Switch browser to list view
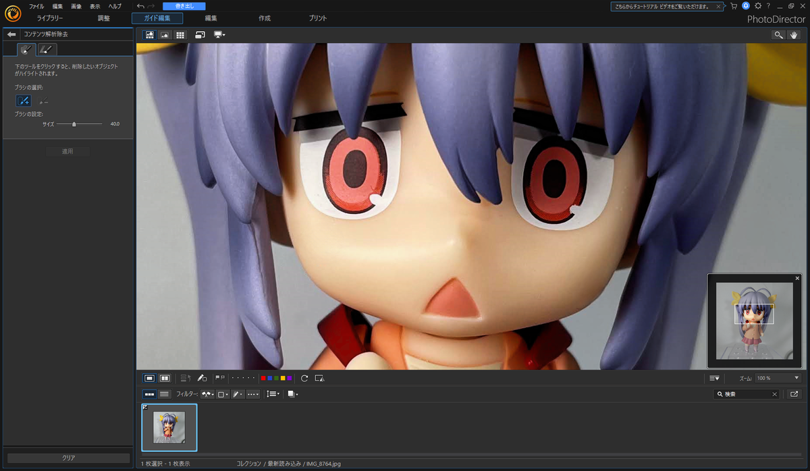The width and height of the screenshot is (810, 471). [164, 393]
